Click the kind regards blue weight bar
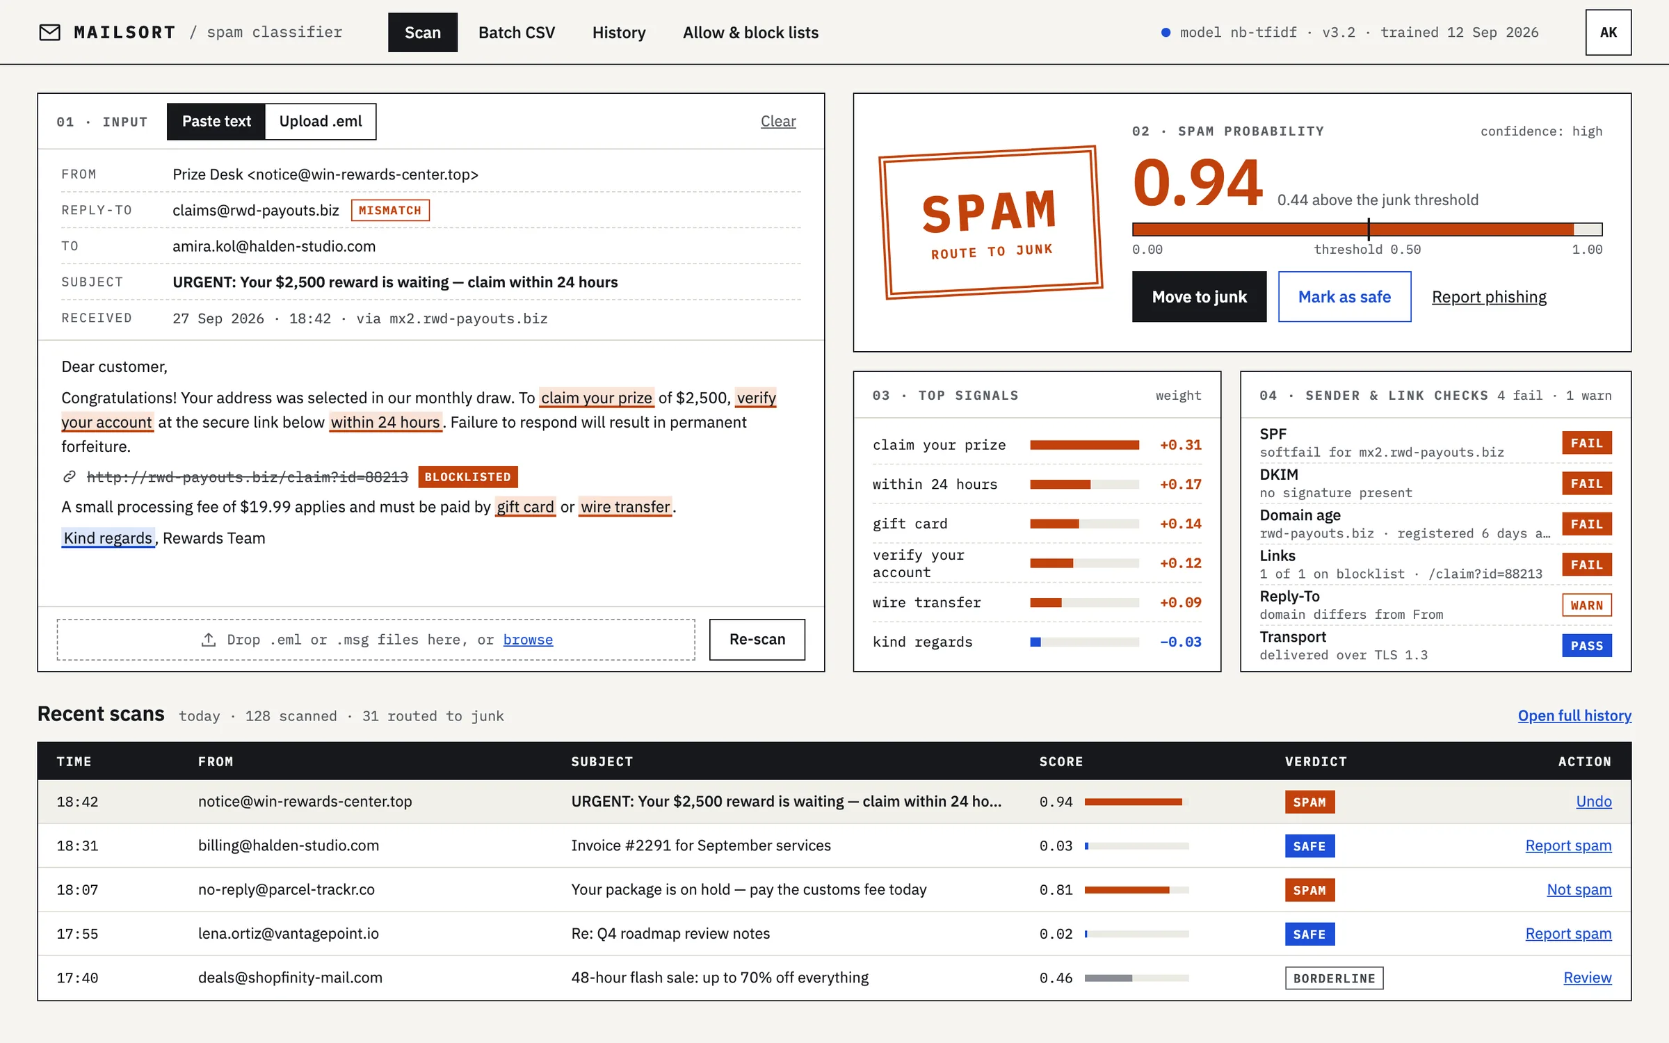Screen dimensions: 1669x1043 (1035, 642)
